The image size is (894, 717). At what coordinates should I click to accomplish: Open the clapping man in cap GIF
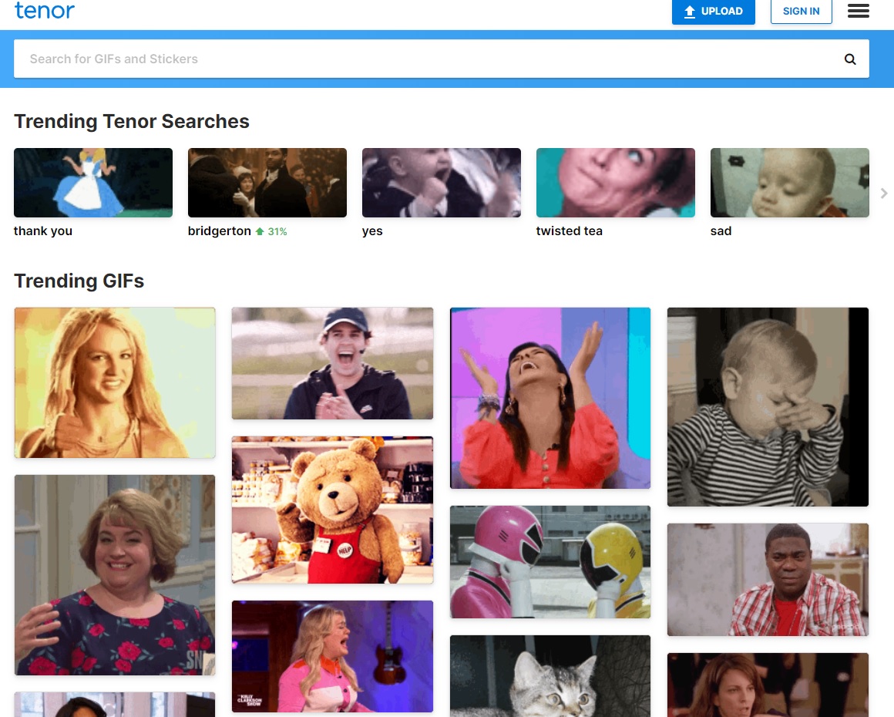[332, 363]
